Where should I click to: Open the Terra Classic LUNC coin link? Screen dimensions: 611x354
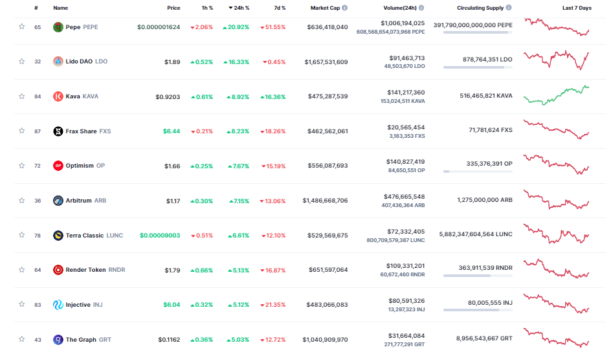coord(94,235)
